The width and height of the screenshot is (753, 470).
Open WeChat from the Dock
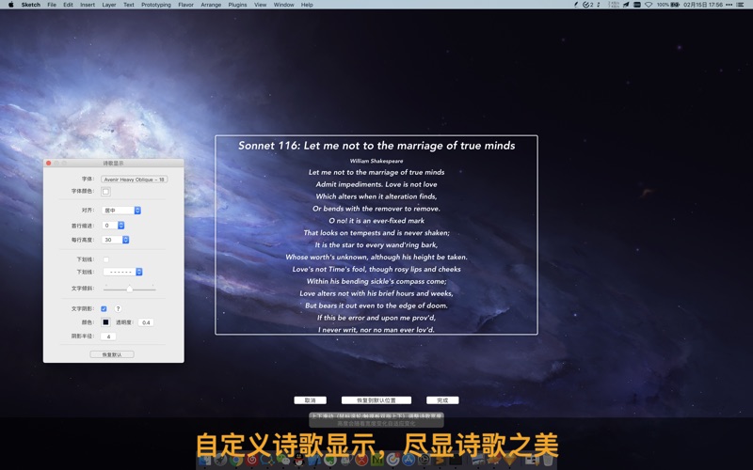click(x=283, y=461)
